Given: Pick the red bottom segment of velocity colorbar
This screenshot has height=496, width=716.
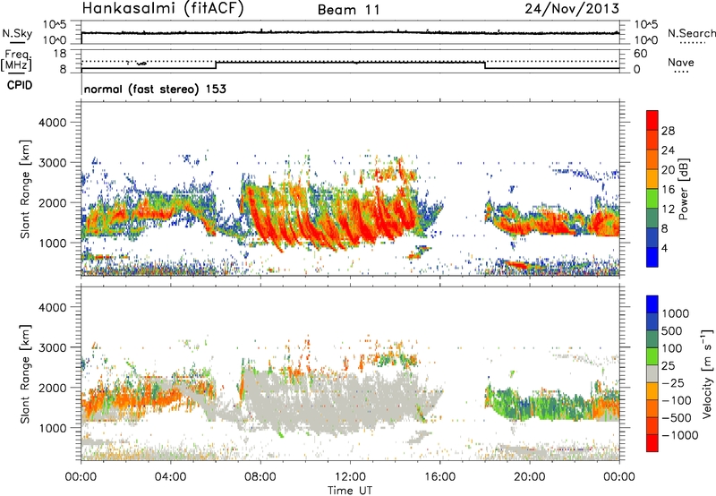Looking at the screenshot, I should point(652,443).
